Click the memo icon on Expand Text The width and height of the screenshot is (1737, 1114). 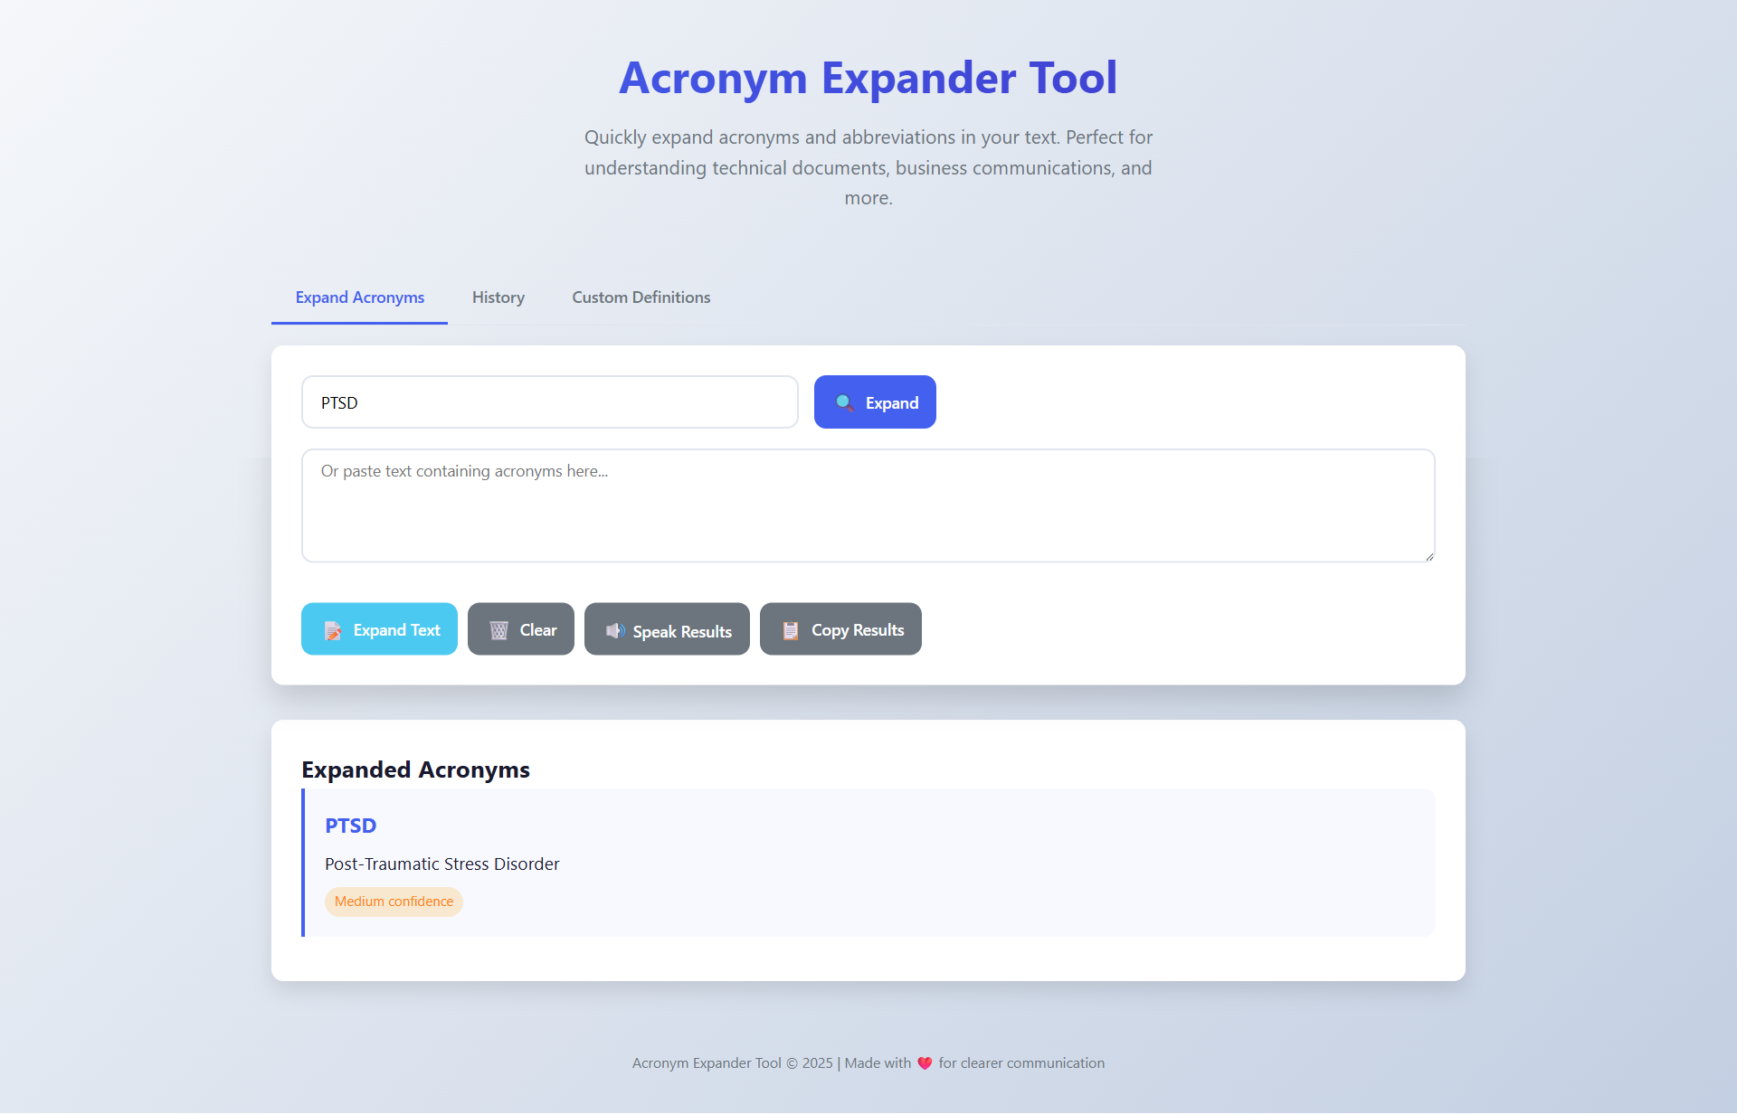click(333, 631)
